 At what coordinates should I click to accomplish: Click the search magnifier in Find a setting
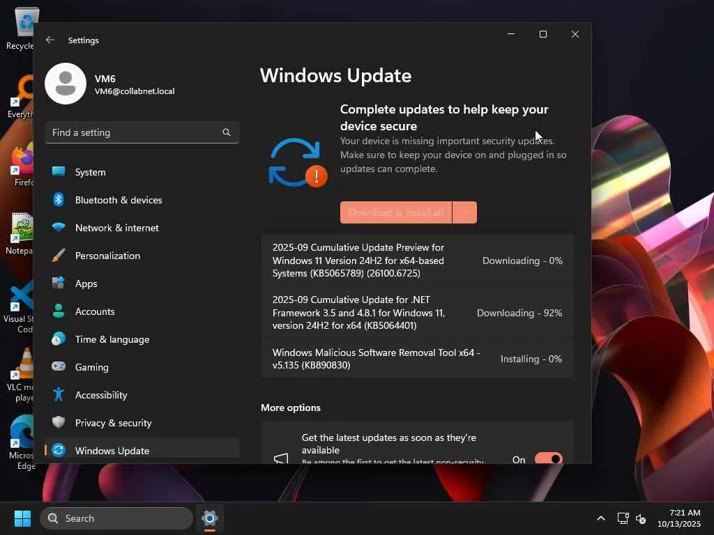click(227, 132)
